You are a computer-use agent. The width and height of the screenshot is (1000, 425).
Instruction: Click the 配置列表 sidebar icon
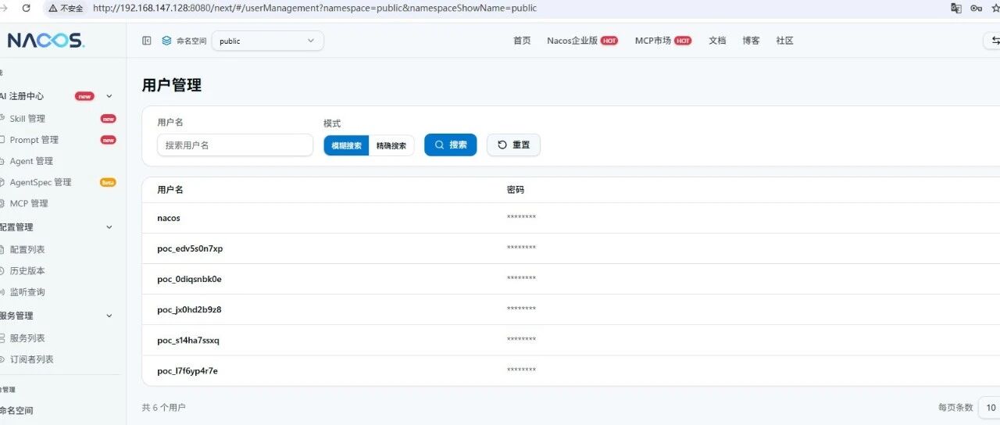[2, 249]
